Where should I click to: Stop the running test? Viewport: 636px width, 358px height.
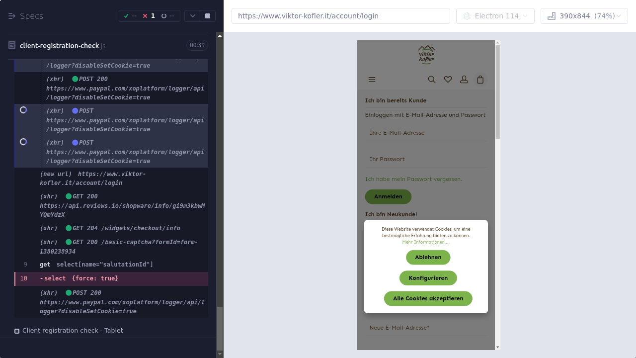(208, 16)
